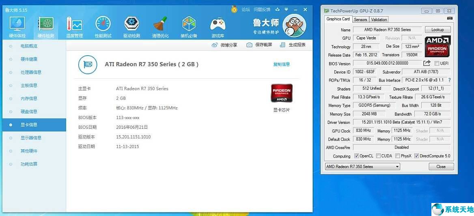The width and height of the screenshot is (474, 216).
Task: Launch the 性能测试 performance test gauge
Action: click(x=103, y=24)
